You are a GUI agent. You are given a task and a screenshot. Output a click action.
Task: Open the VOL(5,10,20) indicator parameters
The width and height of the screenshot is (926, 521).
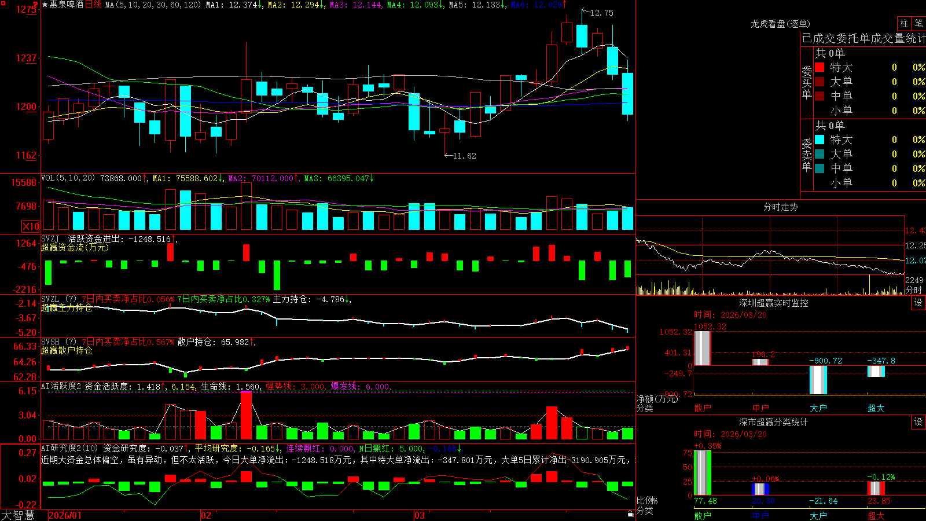68,178
